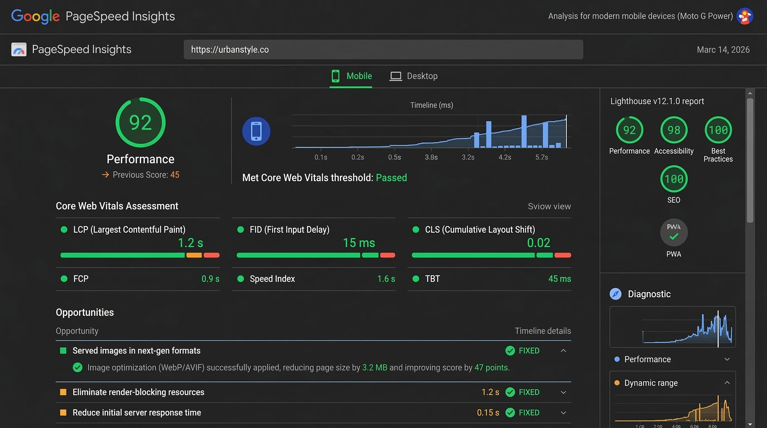Click the user profile avatar icon
Viewport: 767px width, 428px height.
coord(744,16)
